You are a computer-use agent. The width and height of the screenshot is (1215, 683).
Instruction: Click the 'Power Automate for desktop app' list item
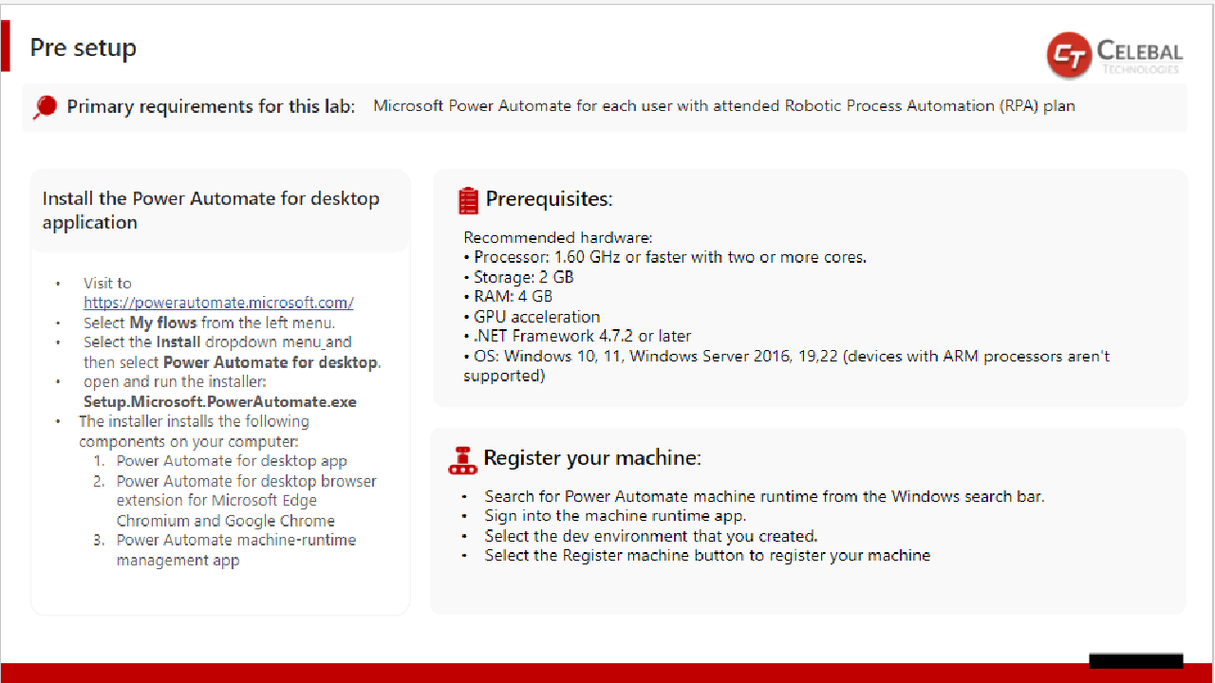(x=232, y=461)
